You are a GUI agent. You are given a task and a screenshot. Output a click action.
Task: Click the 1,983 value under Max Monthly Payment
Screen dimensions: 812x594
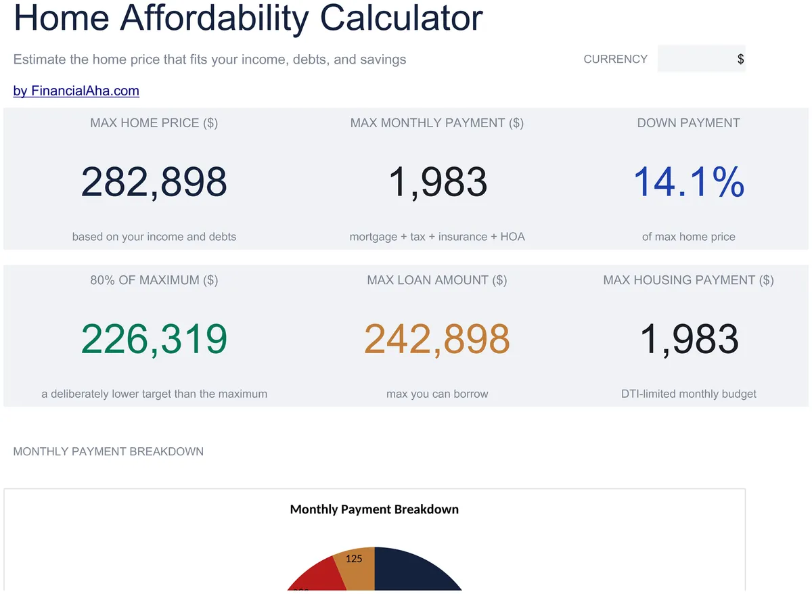(437, 182)
